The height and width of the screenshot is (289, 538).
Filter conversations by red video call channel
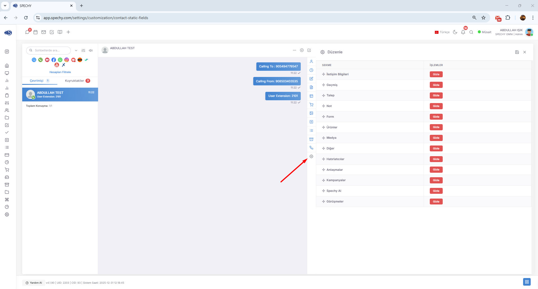47,60
